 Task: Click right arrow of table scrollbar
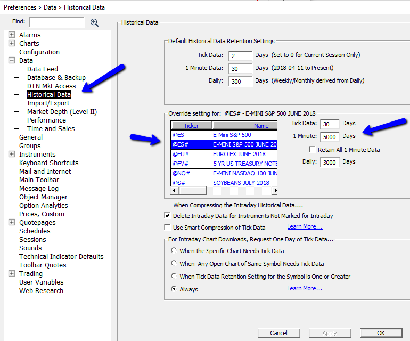[274, 191]
